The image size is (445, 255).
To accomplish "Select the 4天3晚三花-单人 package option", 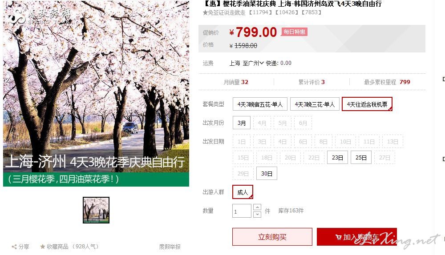I will pos(315,104).
